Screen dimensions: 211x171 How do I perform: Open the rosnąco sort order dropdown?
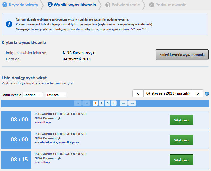tap(56, 95)
